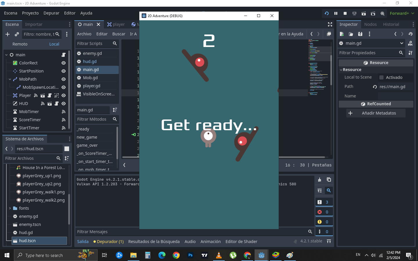Toggle output search magnifier
The height and width of the screenshot is (261, 418).
pyautogui.click(x=329, y=191)
